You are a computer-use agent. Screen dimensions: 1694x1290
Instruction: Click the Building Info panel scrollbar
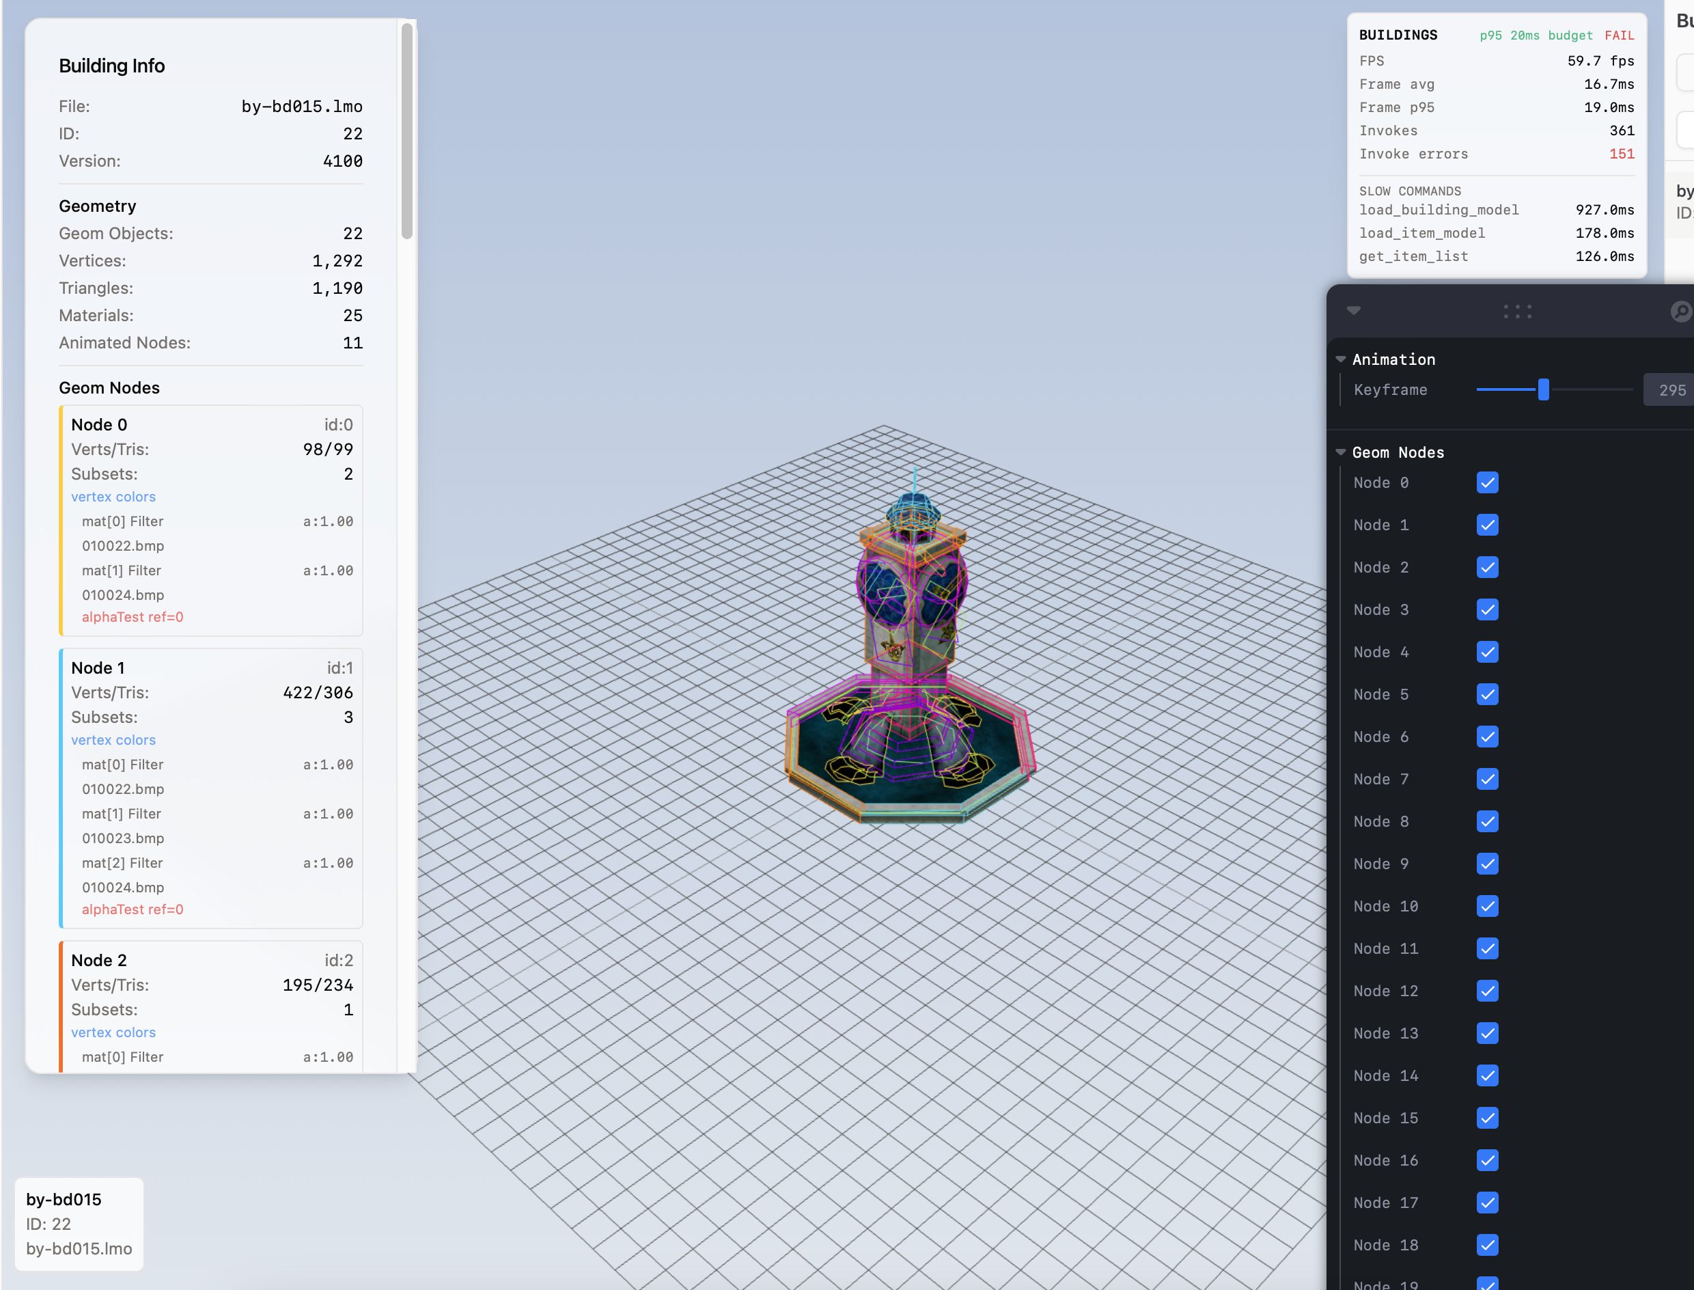coord(407,131)
